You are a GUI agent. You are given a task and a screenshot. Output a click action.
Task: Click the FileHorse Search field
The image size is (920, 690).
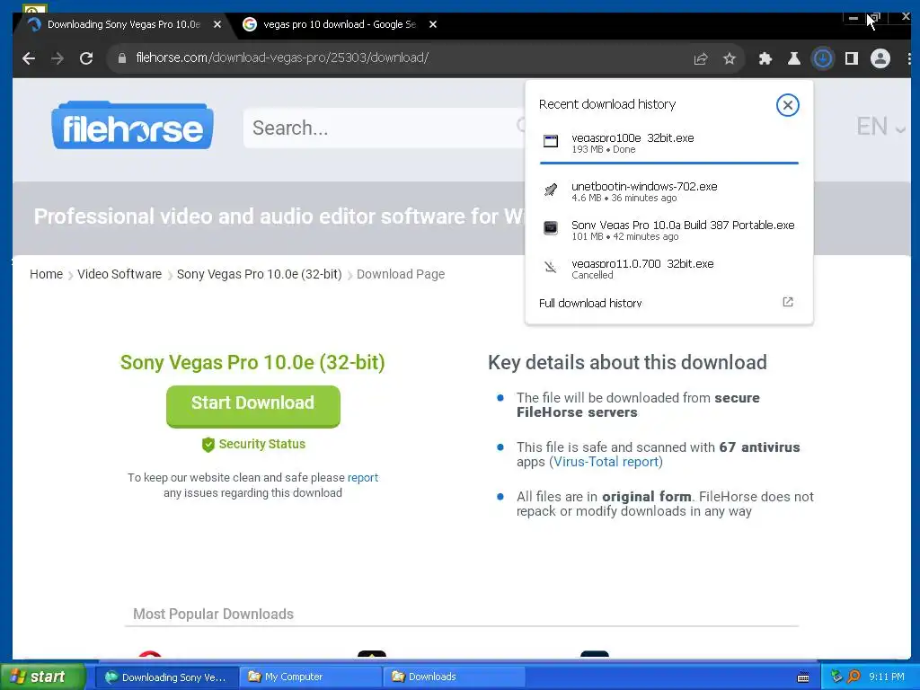(383, 128)
